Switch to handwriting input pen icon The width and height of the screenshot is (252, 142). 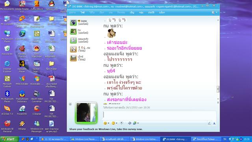click(x=209, y=123)
